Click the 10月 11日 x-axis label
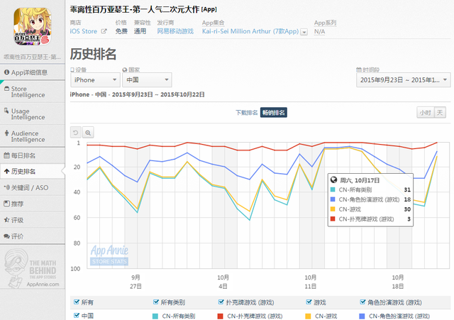The image size is (454, 320). [311, 282]
